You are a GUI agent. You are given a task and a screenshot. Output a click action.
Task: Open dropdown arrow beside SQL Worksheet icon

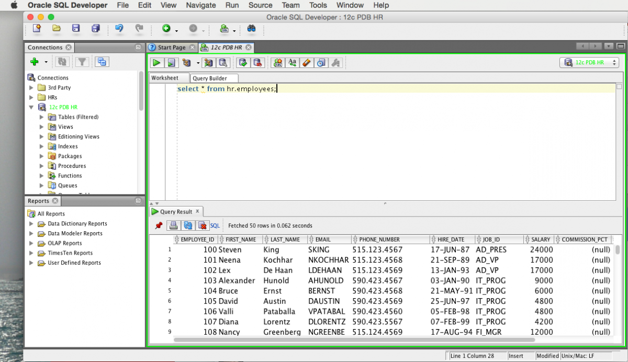tap(234, 30)
